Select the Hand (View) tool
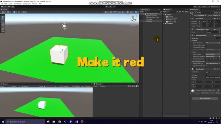This screenshot has height=124, width=221. click(x=3, y=17)
